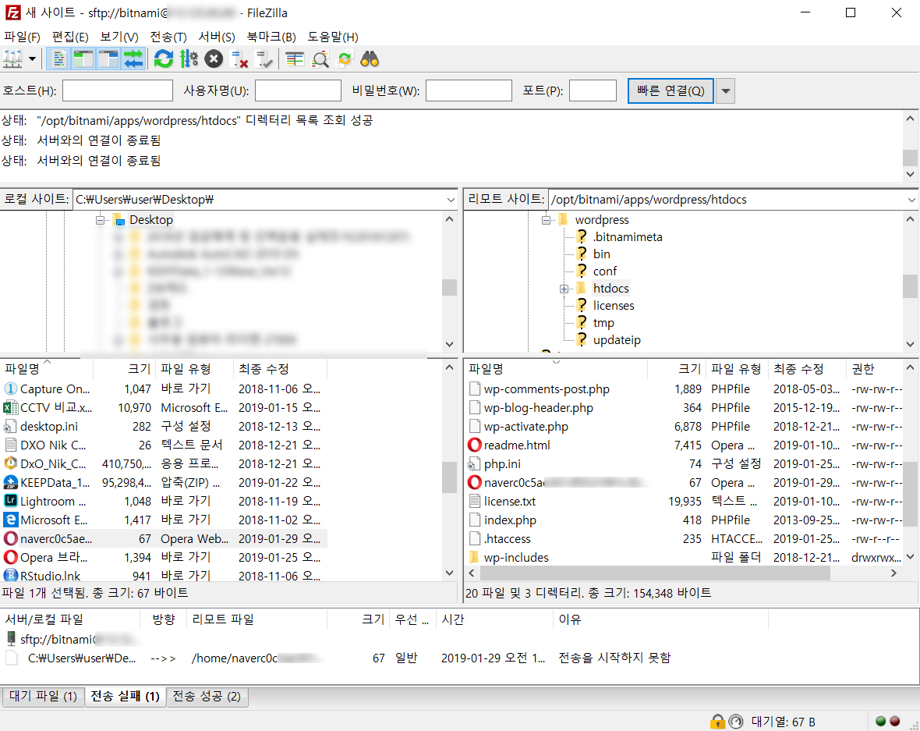
Task: Open the 북마크(B) menu
Action: (271, 37)
